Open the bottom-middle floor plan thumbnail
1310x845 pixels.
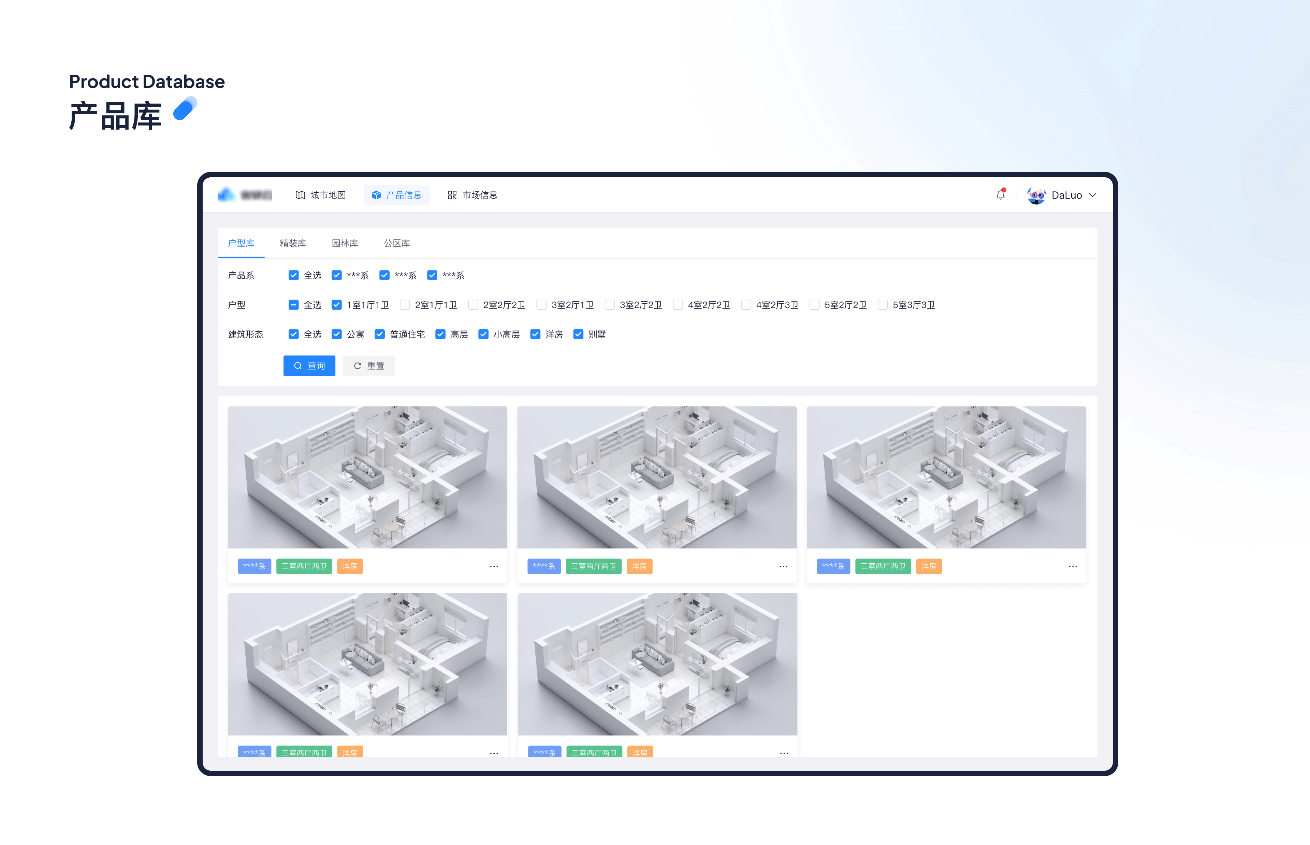[657, 665]
